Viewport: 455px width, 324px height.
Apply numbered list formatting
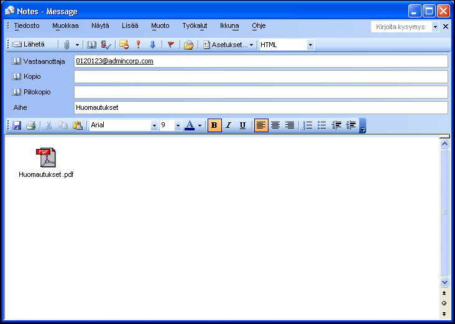(x=308, y=125)
